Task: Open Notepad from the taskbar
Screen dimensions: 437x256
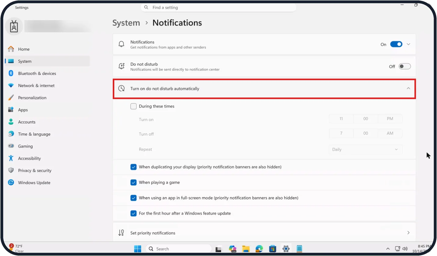Action: click(x=299, y=249)
